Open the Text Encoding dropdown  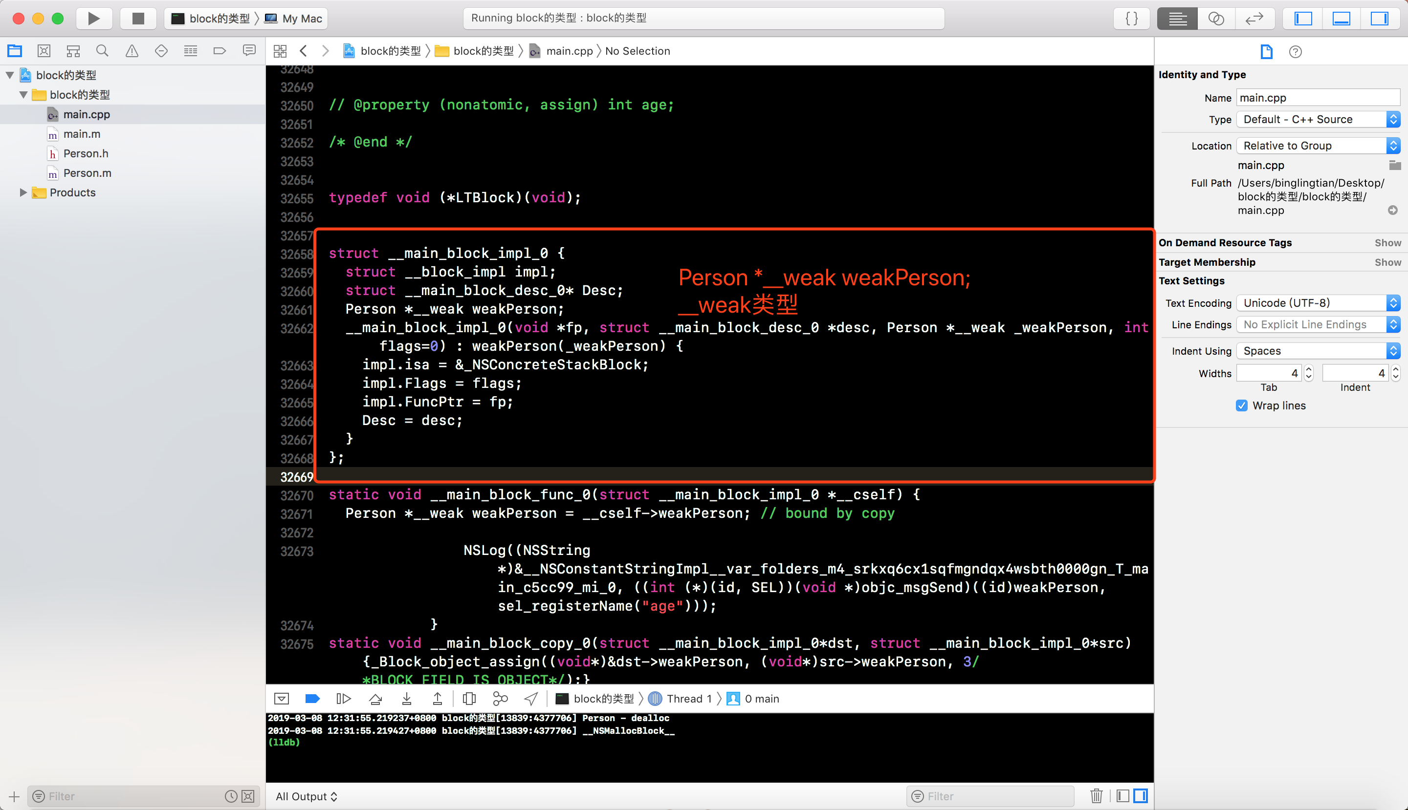pyautogui.click(x=1318, y=303)
